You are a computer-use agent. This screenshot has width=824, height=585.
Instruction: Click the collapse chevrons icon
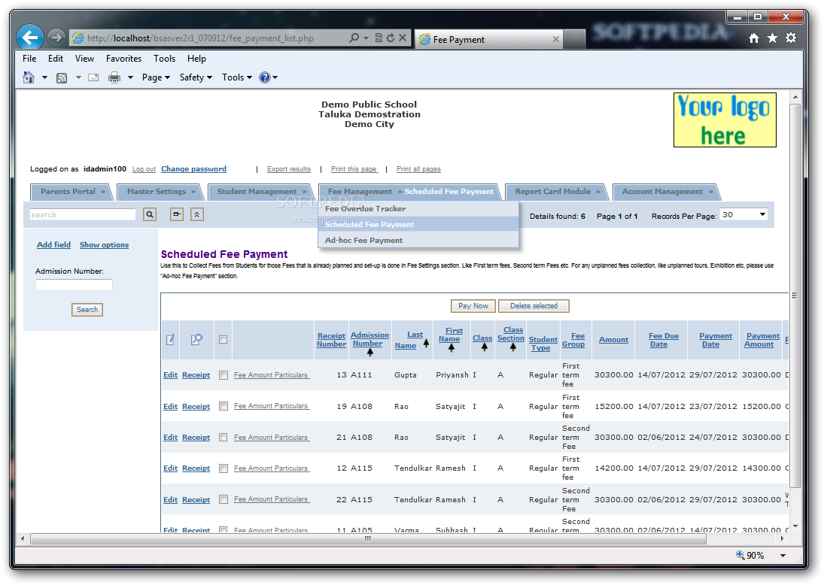[197, 214]
